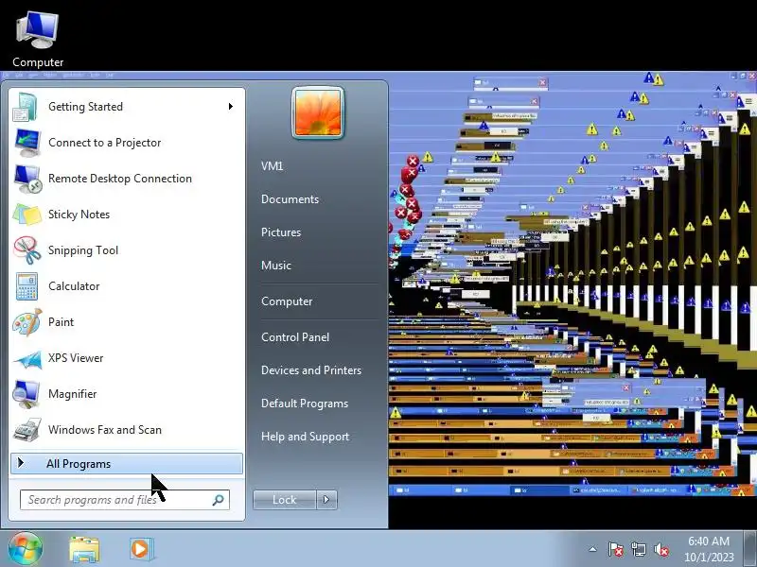The image size is (757, 567).
Task: Click the Getting Started icon
Action: [x=26, y=107]
